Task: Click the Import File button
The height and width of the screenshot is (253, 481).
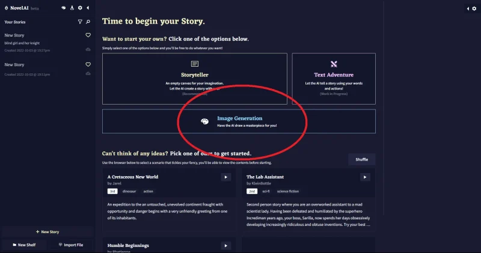Action: coord(71,245)
